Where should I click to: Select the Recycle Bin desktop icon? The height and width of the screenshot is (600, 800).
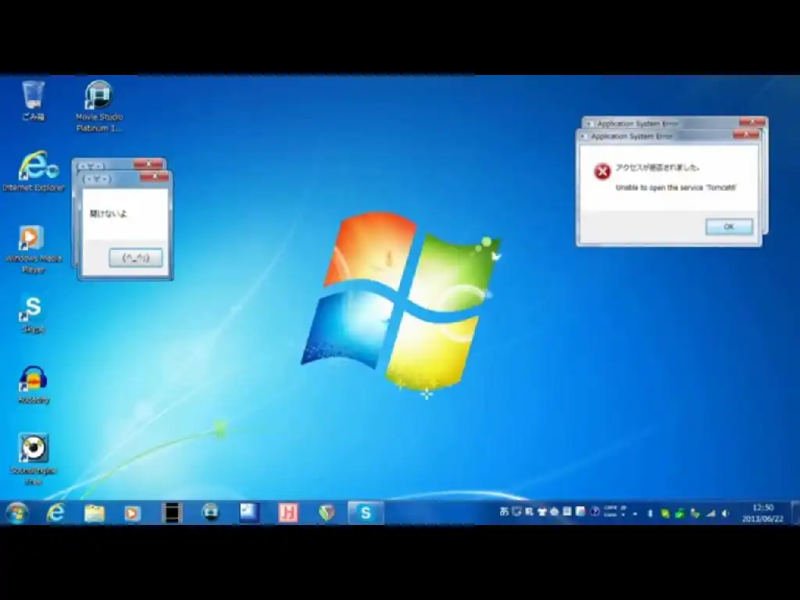pyautogui.click(x=33, y=101)
